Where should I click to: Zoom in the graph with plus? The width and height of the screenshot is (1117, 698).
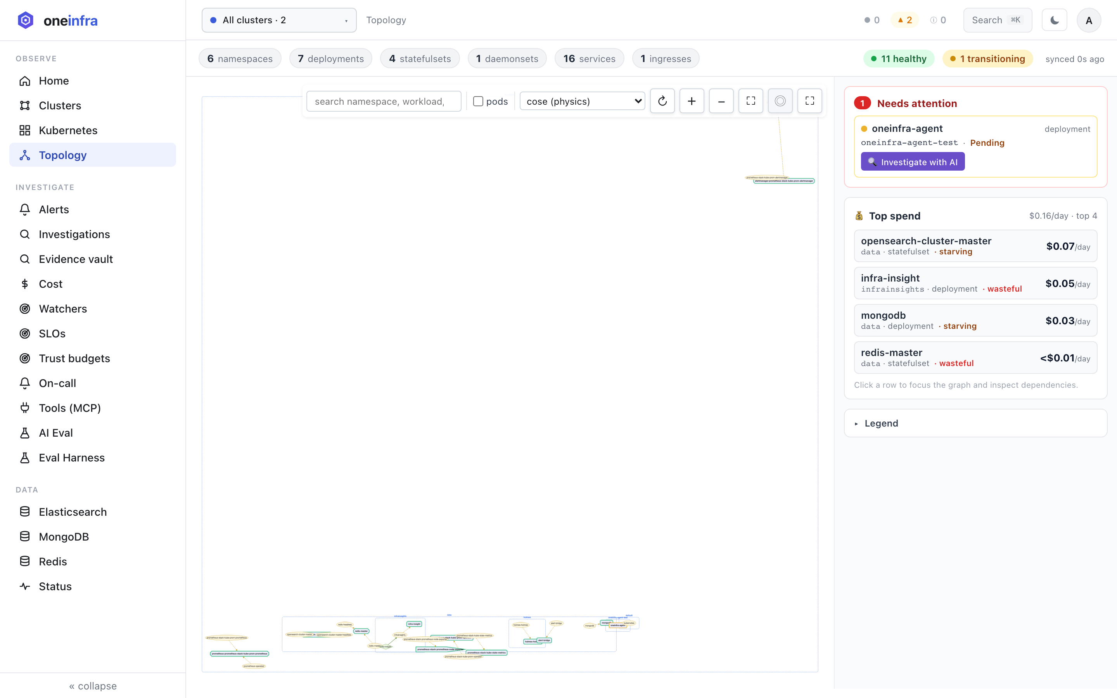(692, 101)
